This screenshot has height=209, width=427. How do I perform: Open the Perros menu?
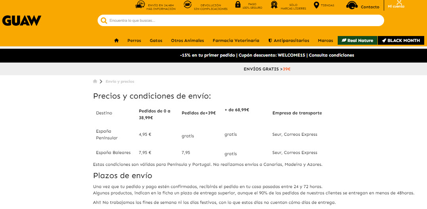(x=134, y=40)
